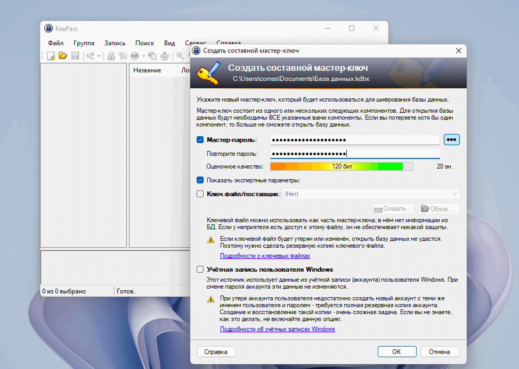Click the 120 бит password quality bar
This screenshot has width=519, height=369.
[x=342, y=166]
